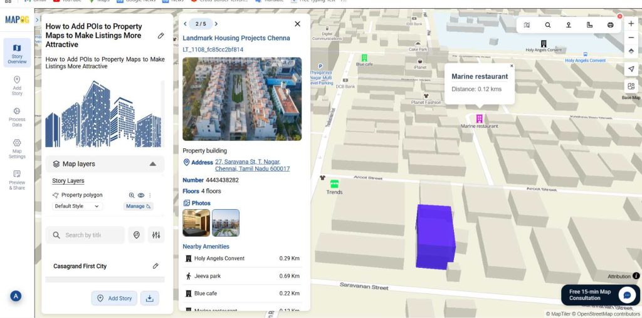Click the print map icon
Image resolution: width=642 pixels, height=318 pixels.
pos(610,25)
